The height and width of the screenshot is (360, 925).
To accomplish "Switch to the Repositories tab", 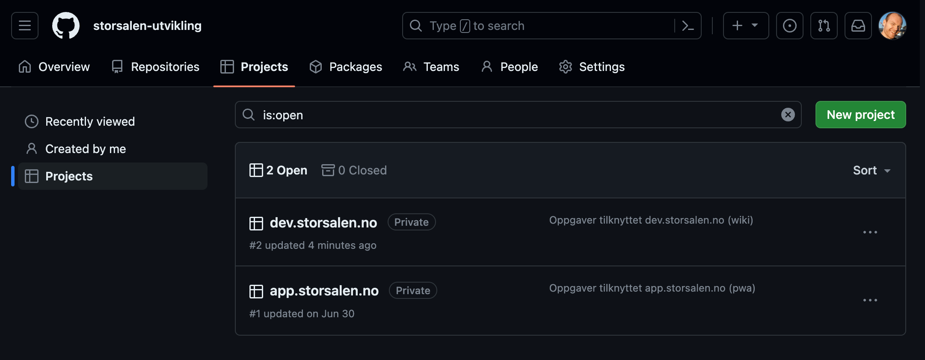I will [155, 67].
